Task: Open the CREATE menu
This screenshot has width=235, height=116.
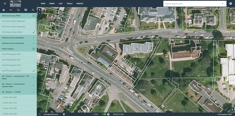Action: [80, 4]
